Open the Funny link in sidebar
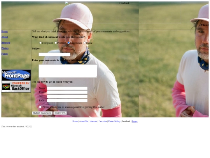 5,54
